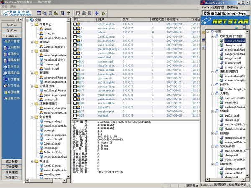Viewport: 251px width, 188px height.
Task: Check the box for row 4 lee@liliang
Action: point(75,37)
